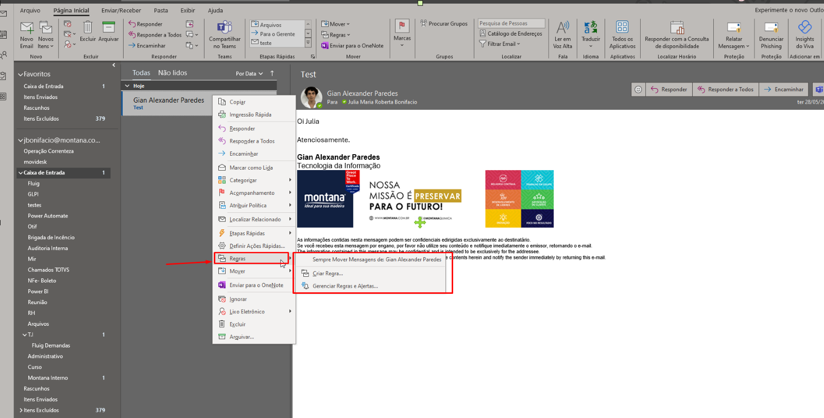Open Compartilhar no Teams icon
This screenshot has height=418, width=824.
(x=225, y=29)
